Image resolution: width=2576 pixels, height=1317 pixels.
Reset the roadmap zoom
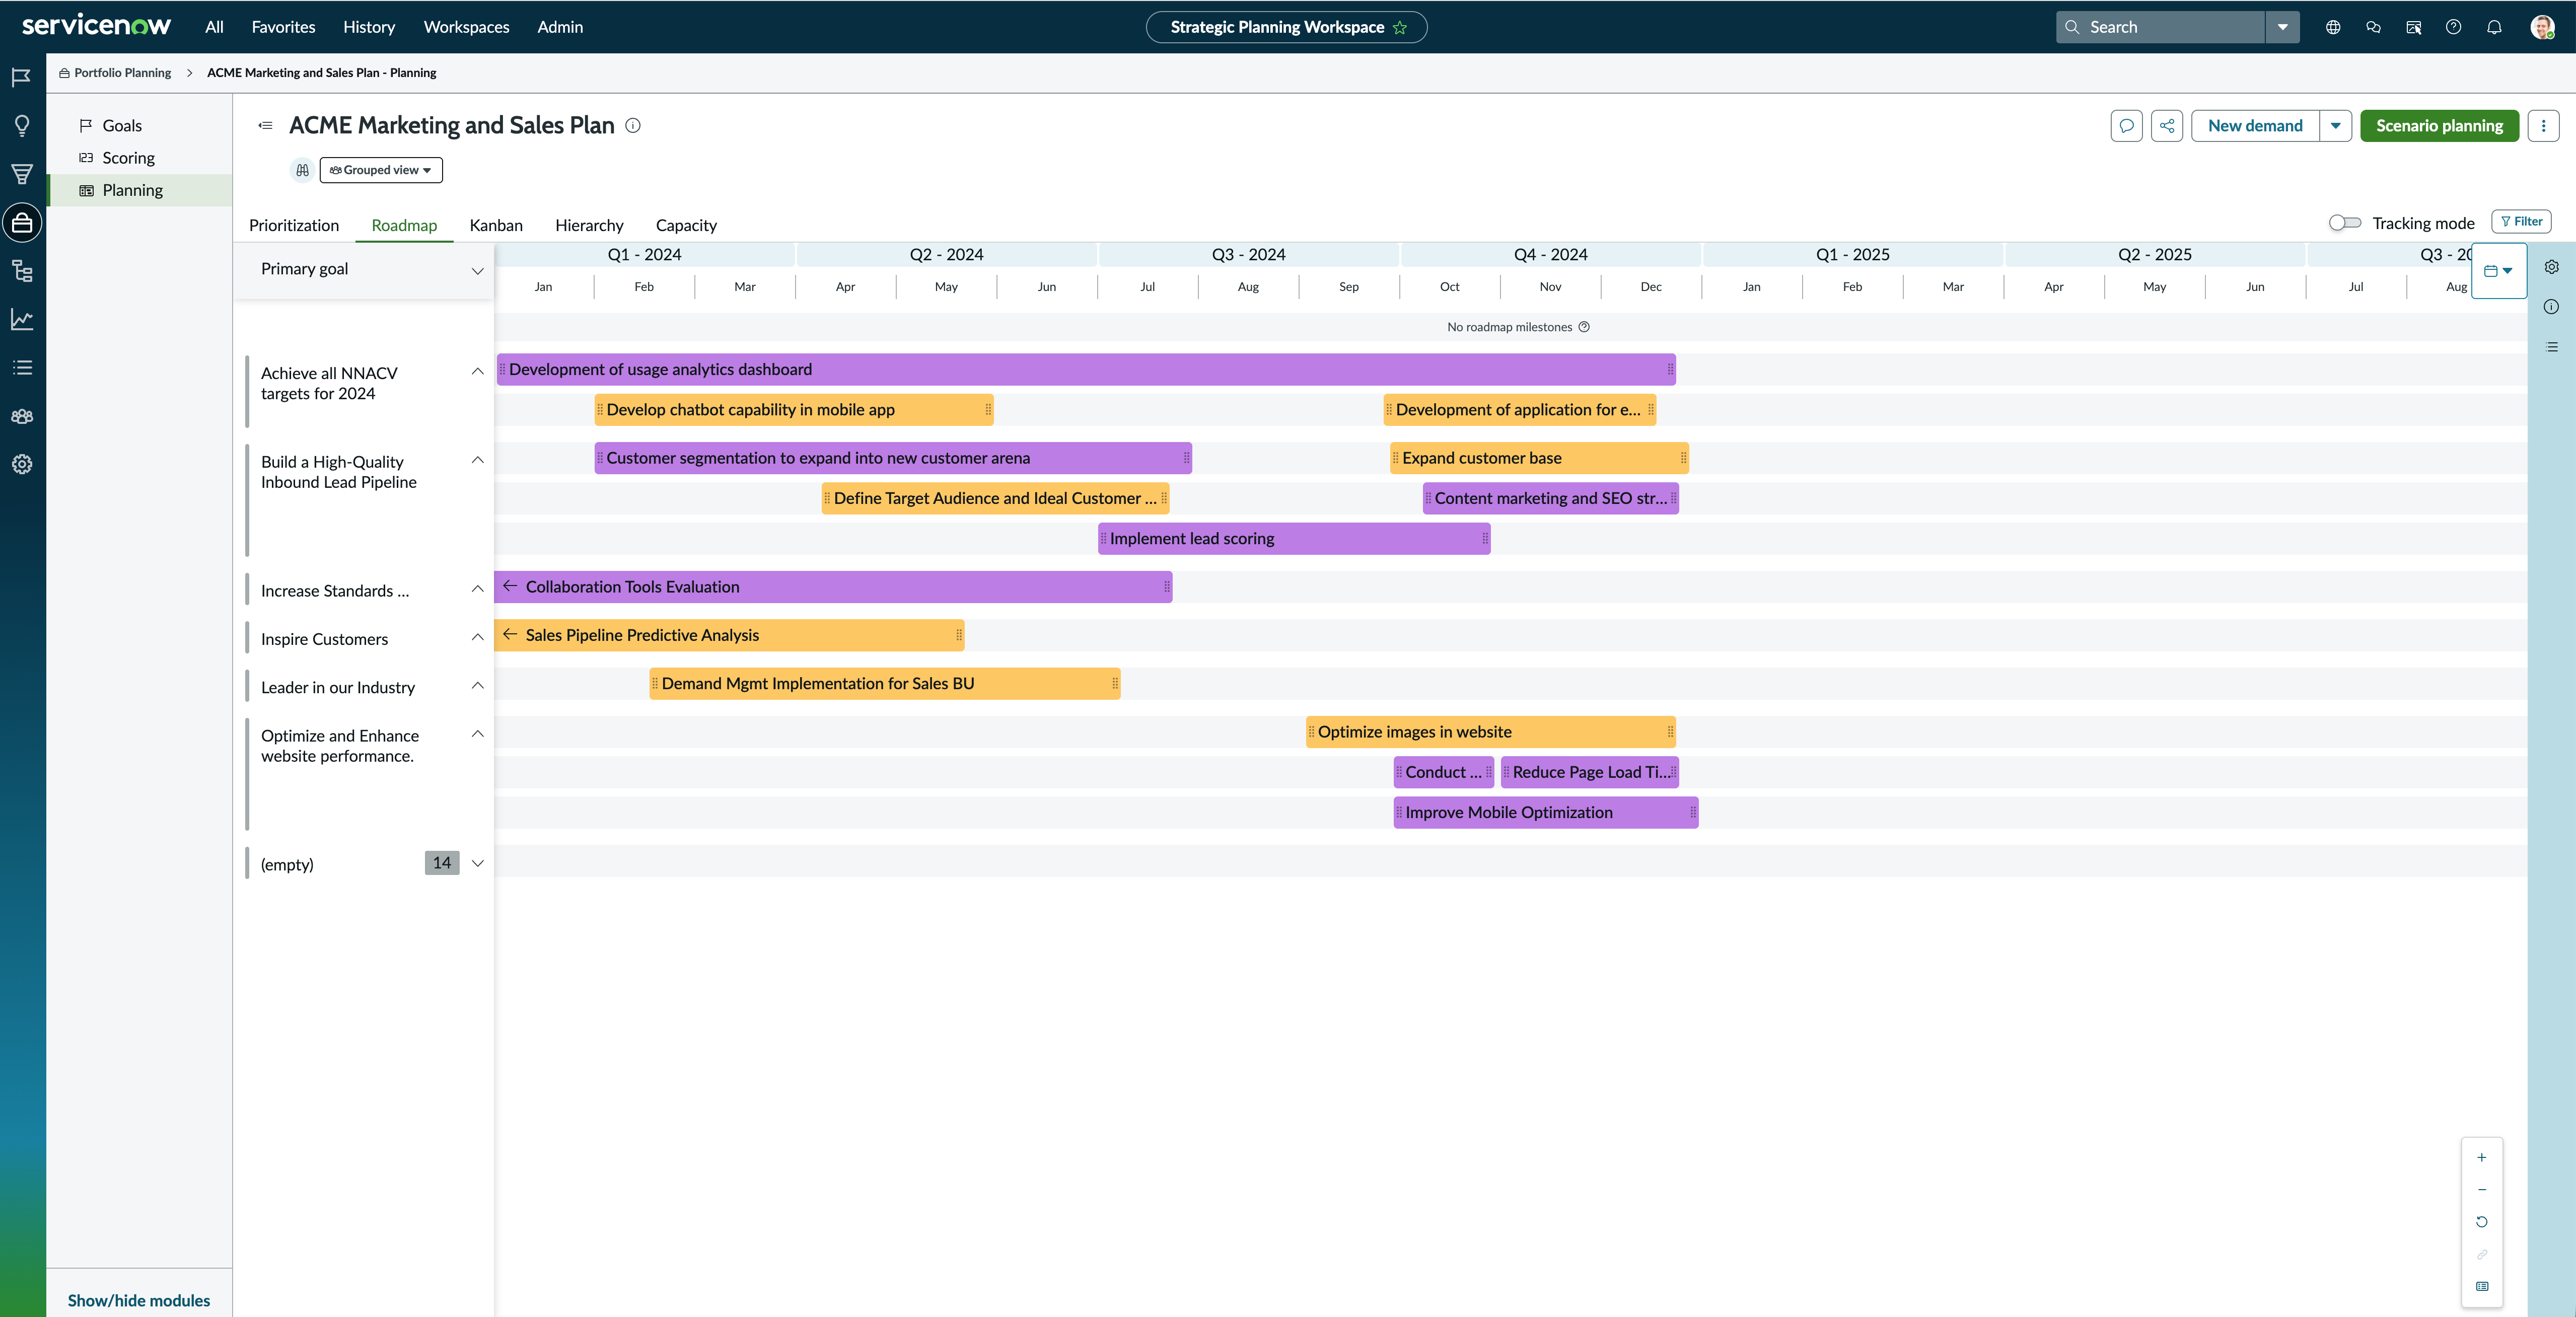(x=2482, y=1222)
